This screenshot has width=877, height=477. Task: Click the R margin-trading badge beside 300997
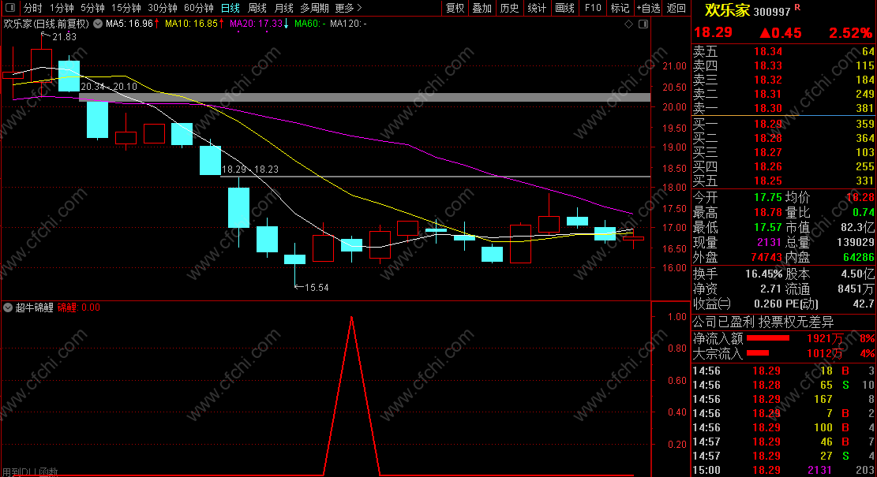tap(797, 7)
